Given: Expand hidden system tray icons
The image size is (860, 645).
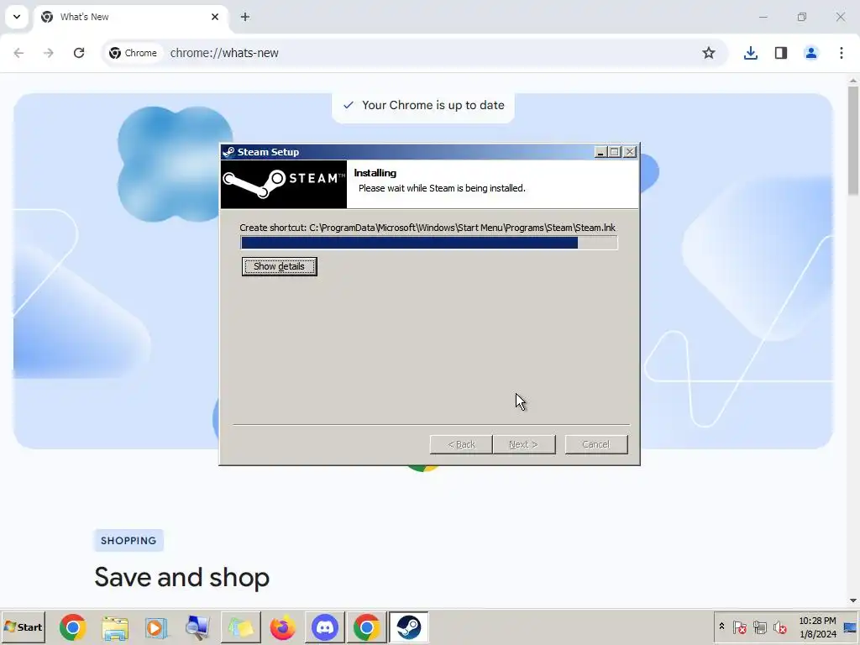Looking at the screenshot, I should tap(721, 627).
